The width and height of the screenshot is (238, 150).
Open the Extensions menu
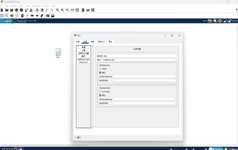[36, 6]
